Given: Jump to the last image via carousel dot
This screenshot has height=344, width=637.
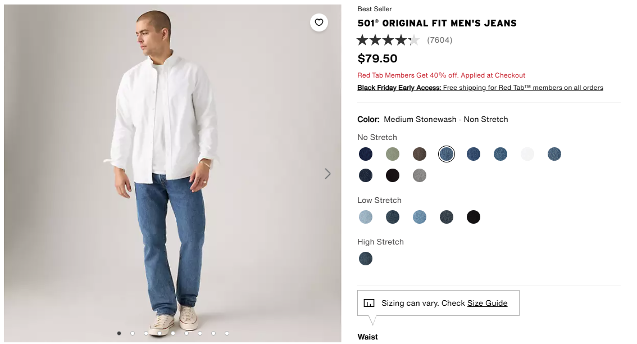Looking at the screenshot, I should pyautogui.click(x=227, y=333).
